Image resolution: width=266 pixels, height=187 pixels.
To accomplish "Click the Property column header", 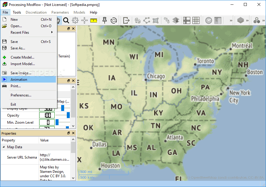I will 20,140.
